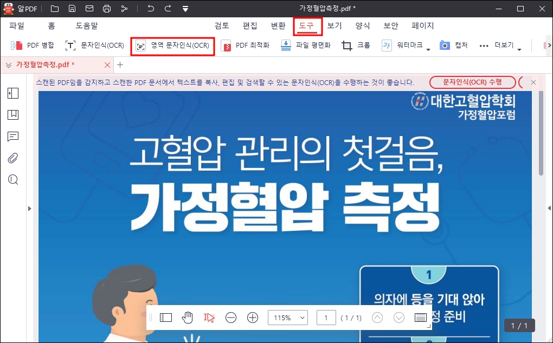Image resolution: width=553 pixels, height=343 pixels.
Task: Open the 도움말 menu
Action: point(86,25)
